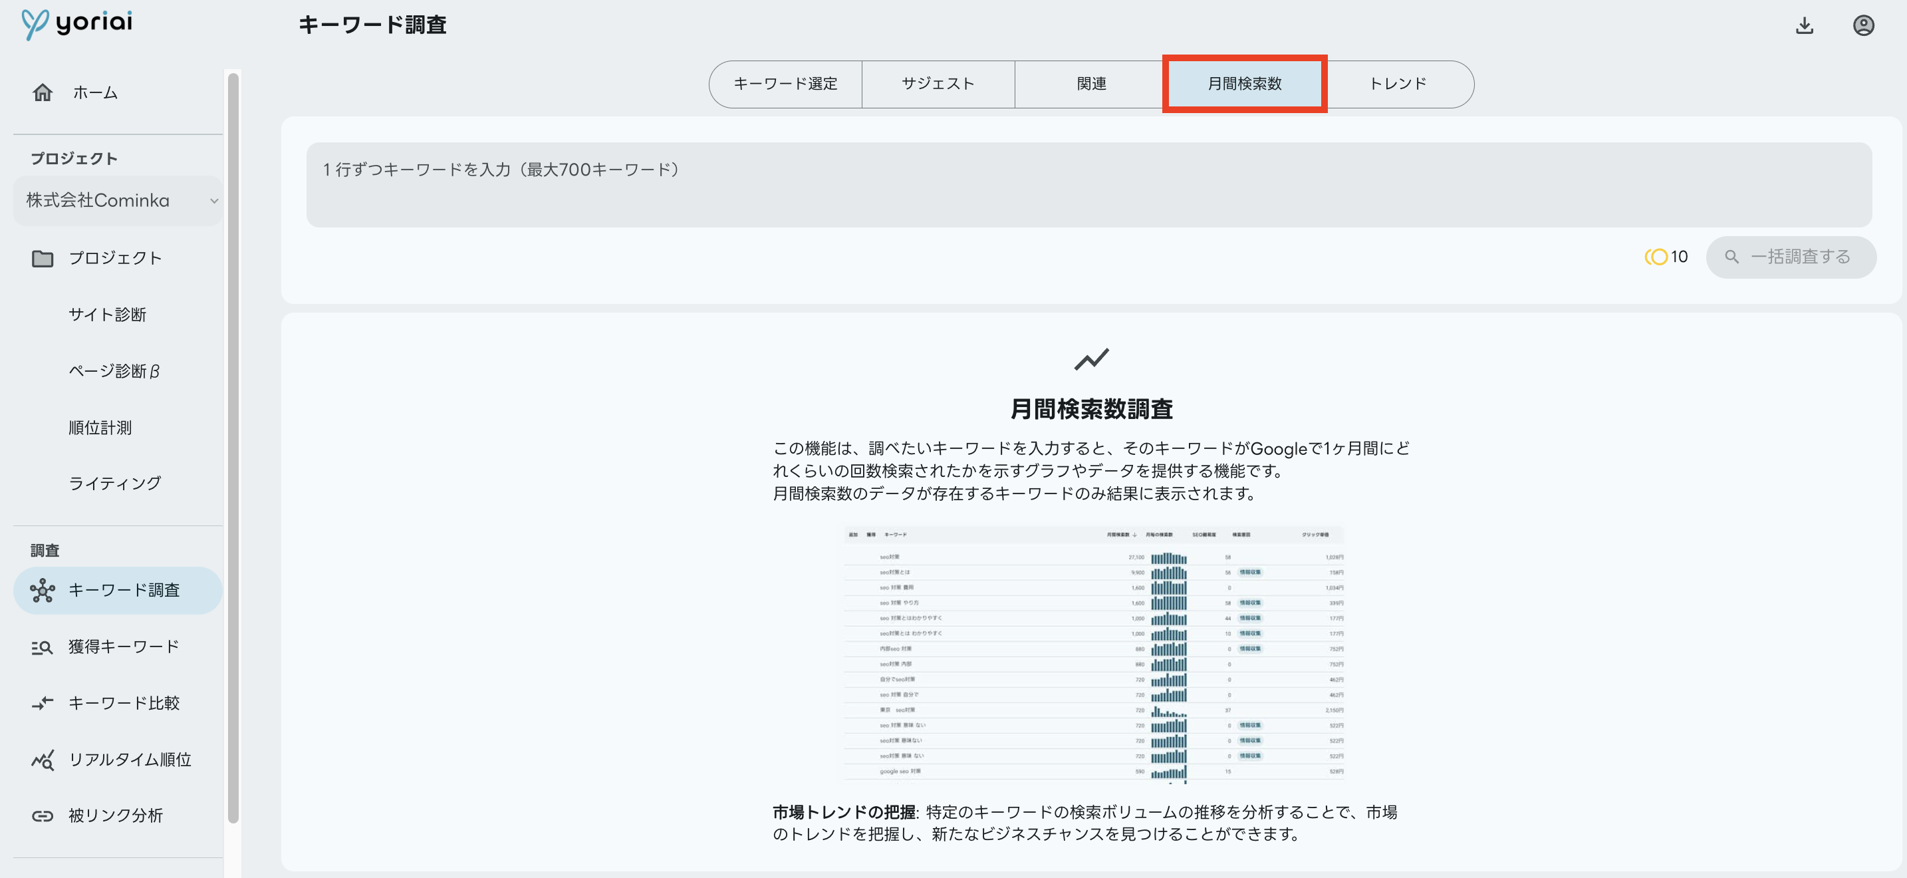
Task: Click the credit count 10
Action: [1679, 257]
